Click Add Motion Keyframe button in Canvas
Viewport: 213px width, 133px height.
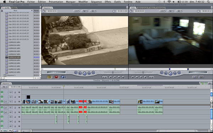click(x=115, y=77)
